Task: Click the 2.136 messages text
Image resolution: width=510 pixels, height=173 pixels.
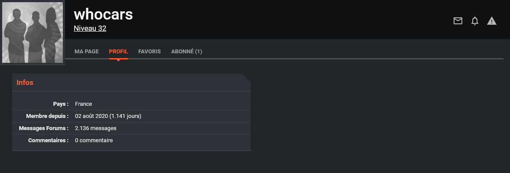Action: [95, 128]
